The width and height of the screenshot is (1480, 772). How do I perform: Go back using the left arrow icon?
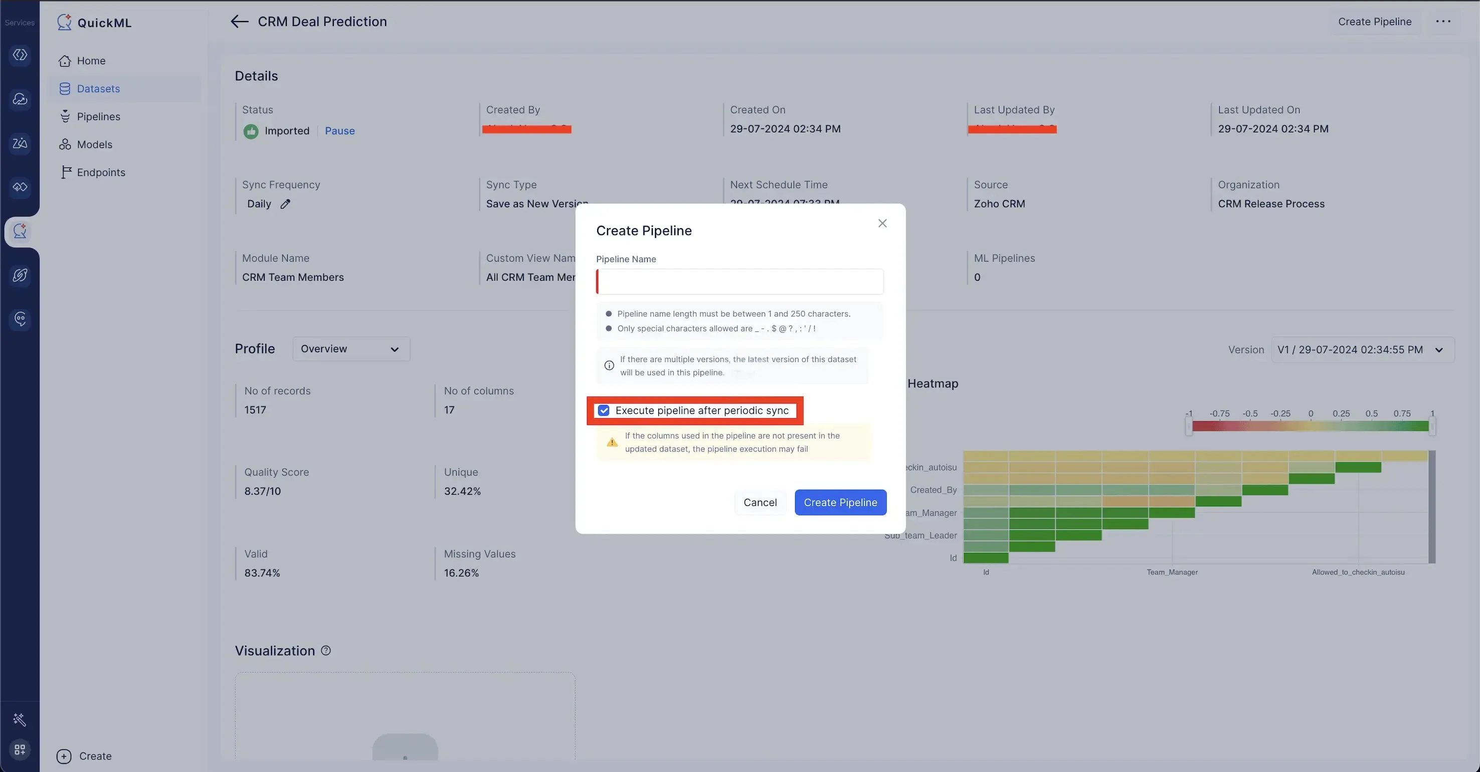point(239,22)
